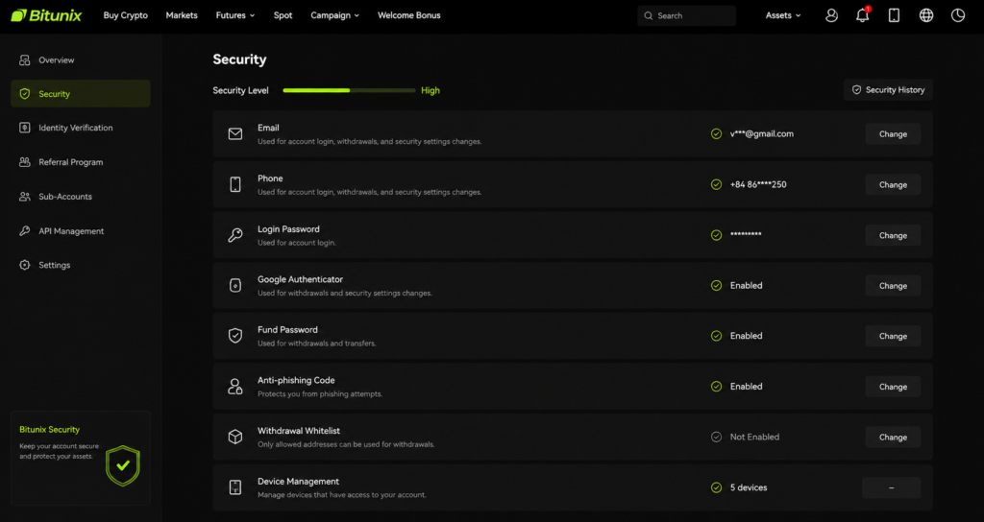This screenshot has height=522, width=984.
Task: Click the Email envelope icon
Action: pyautogui.click(x=235, y=134)
